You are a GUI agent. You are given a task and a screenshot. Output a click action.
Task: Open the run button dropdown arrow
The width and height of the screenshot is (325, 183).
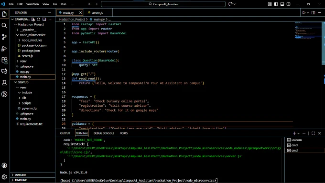[x=308, y=12]
